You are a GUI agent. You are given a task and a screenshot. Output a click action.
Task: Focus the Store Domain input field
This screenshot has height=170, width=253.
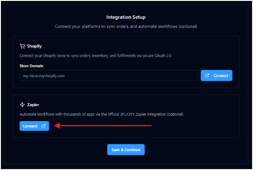pos(109,75)
